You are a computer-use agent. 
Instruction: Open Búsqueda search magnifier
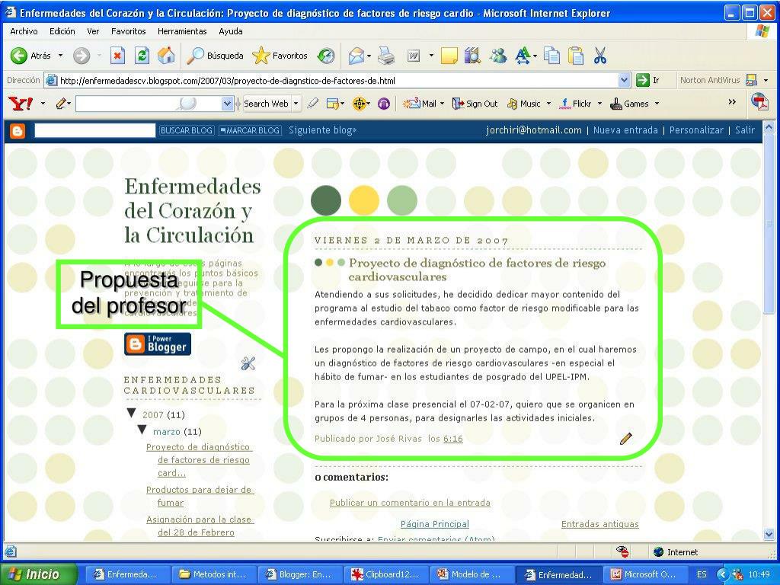click(x=214, y=56)
